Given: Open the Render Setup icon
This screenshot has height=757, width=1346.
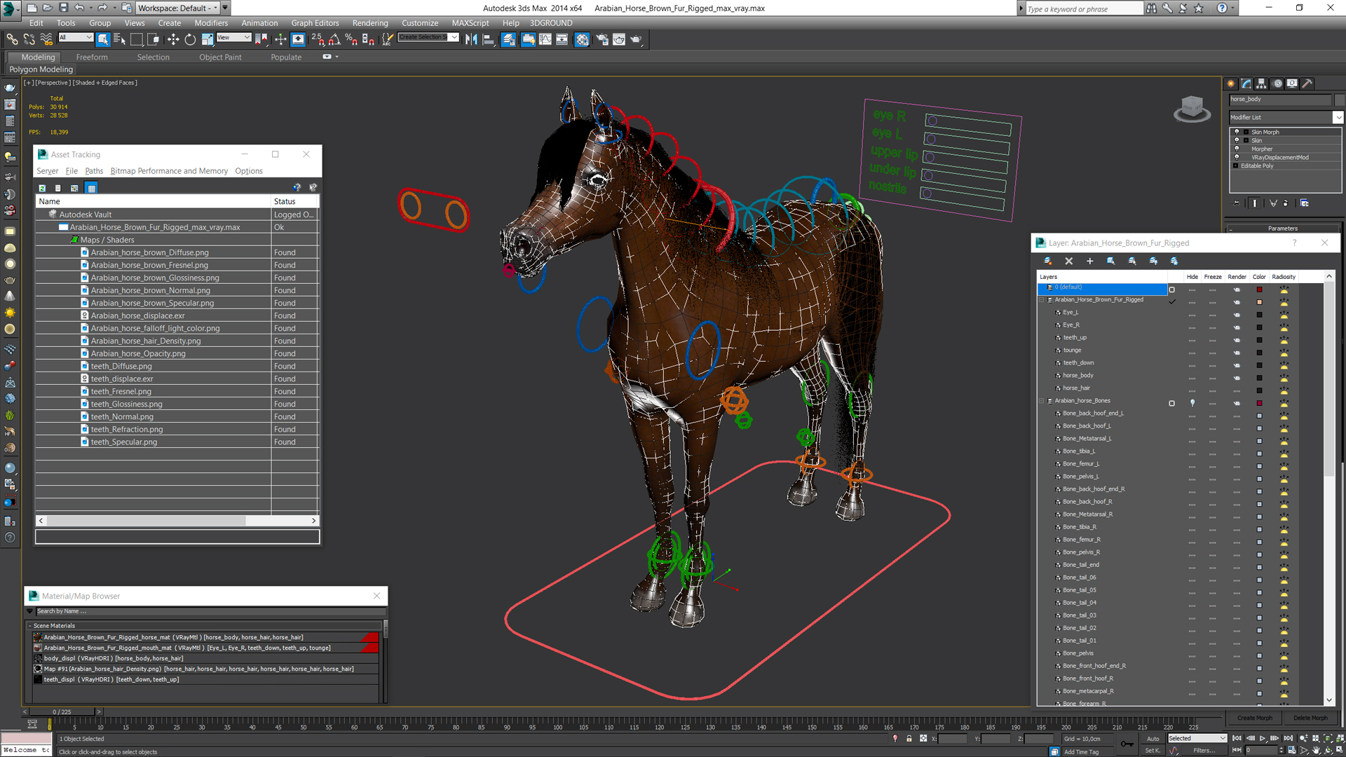Looking at the screenshot, I should coord(602,39).
